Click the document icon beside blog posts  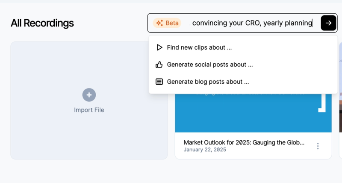click(159, 82)
